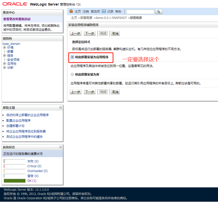The width and height of the screenshot is (218, 204).
Task: Open 互用性 in the domain tree
Action: pos(12,64)
